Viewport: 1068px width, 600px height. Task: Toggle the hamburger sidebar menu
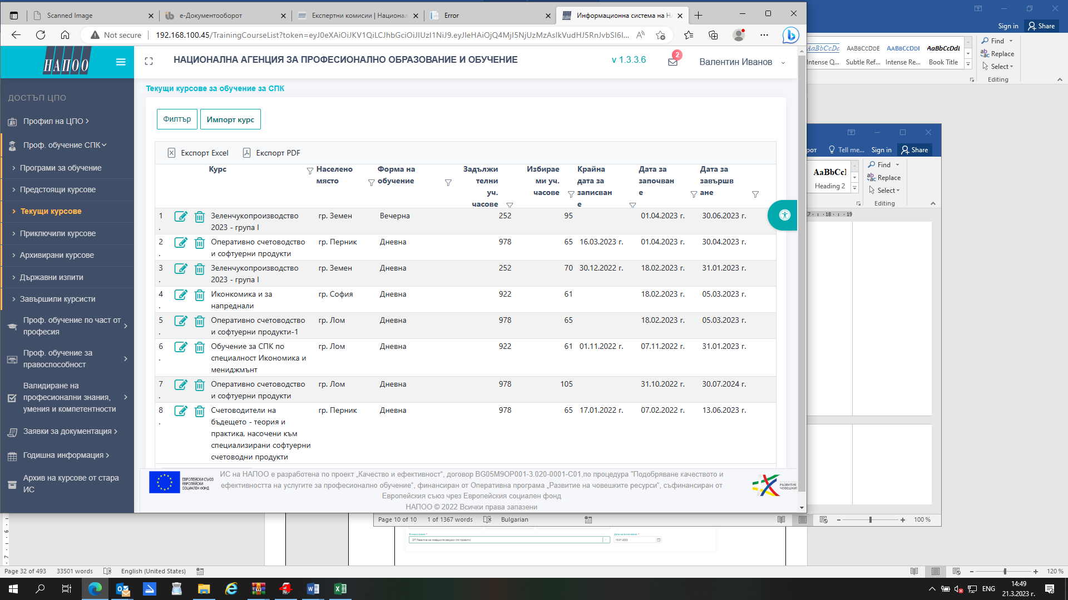(x=121, y=62)
